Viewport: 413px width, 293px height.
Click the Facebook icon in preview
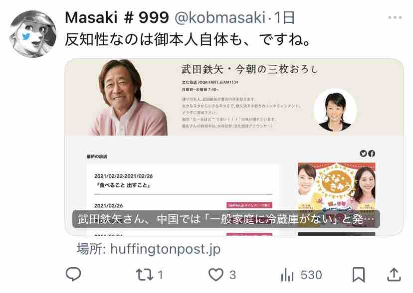point(372,153)
